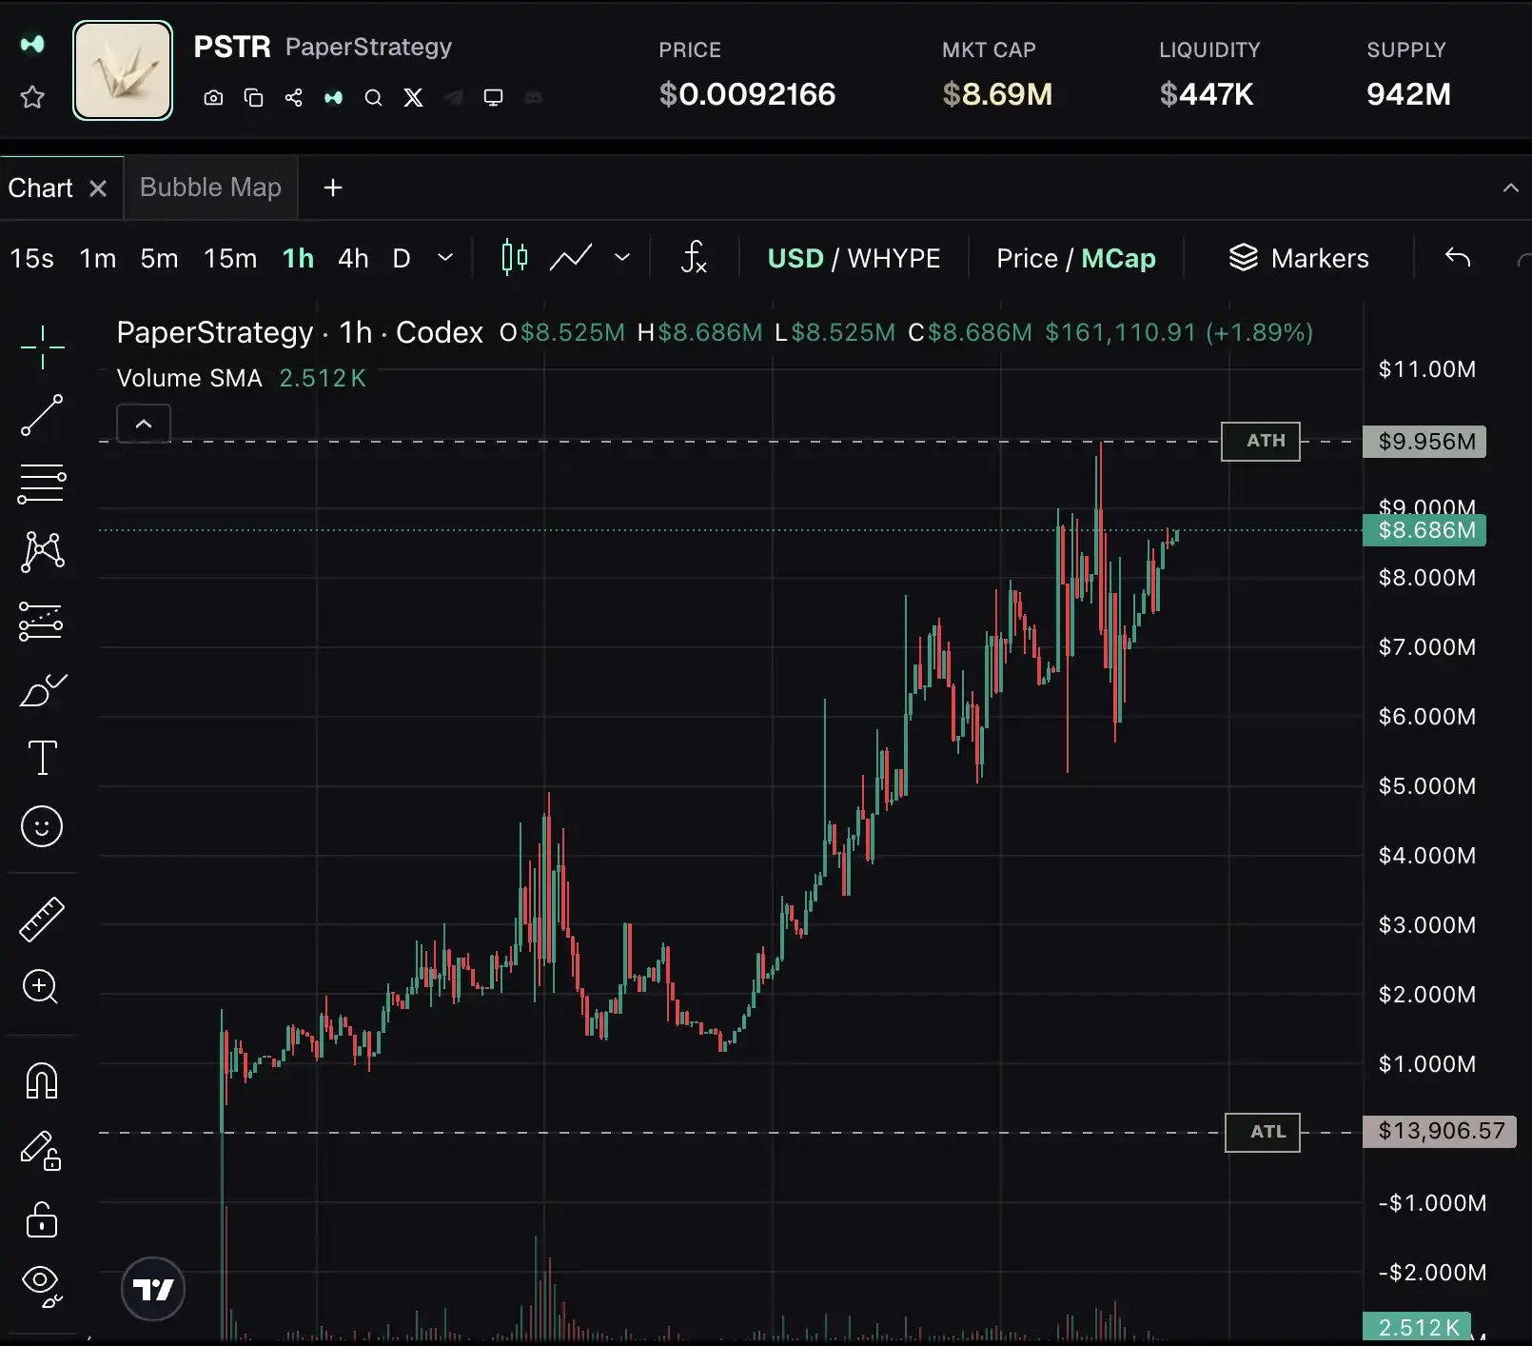Select the crosshair cursor tool

(x=42, y=346)
